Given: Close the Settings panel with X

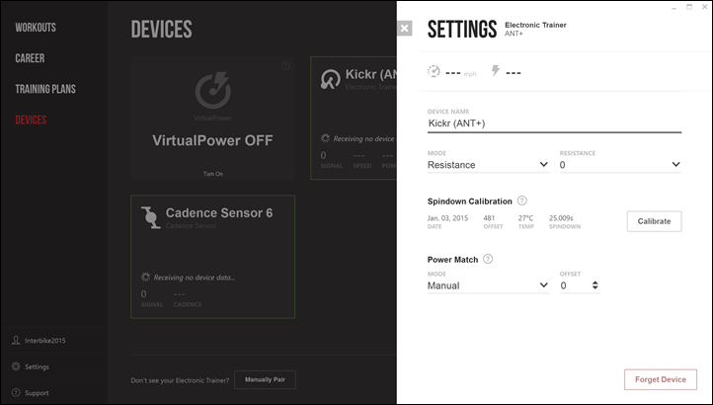Looking at the screenshot, I should pyautogui.click(x=404, y=29).
